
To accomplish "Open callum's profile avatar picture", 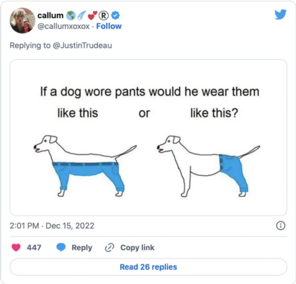I will (22, 21).
